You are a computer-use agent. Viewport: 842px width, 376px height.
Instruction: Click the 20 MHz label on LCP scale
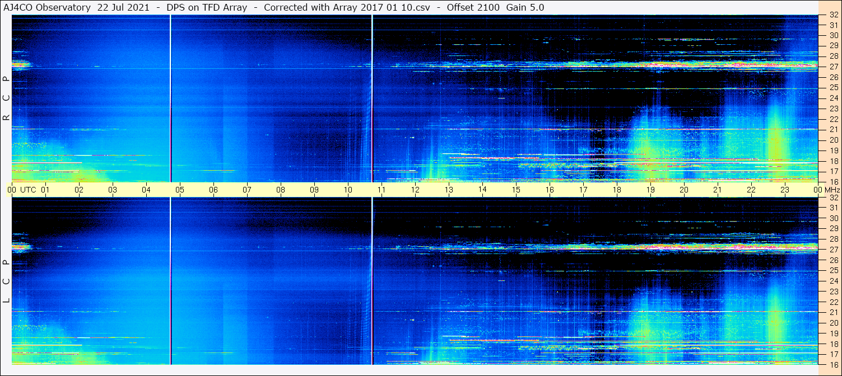(833, 323)
